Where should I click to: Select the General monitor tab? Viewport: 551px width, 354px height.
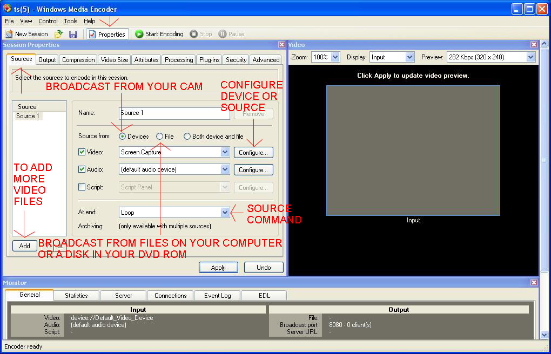click(x=30, y=295)
